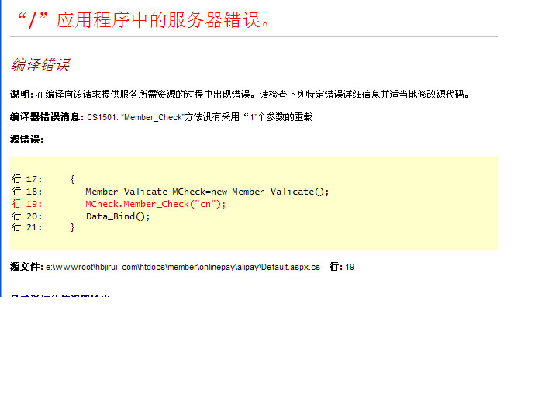Click the 编译器错误消息 label
This screenshot has height=397, width=559.
tap(47, 117)
